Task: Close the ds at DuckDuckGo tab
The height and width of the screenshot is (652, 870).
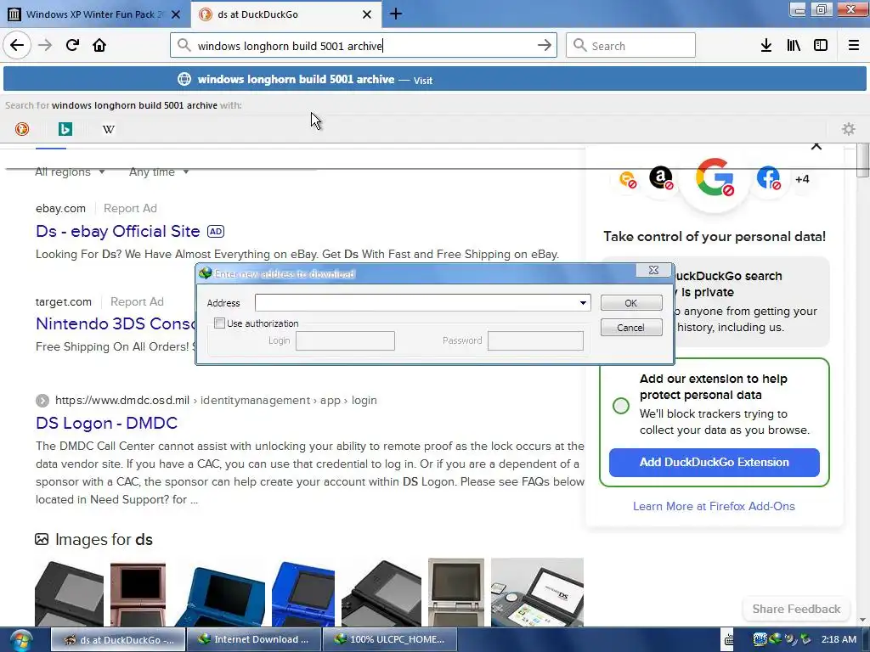Action: 367,14
